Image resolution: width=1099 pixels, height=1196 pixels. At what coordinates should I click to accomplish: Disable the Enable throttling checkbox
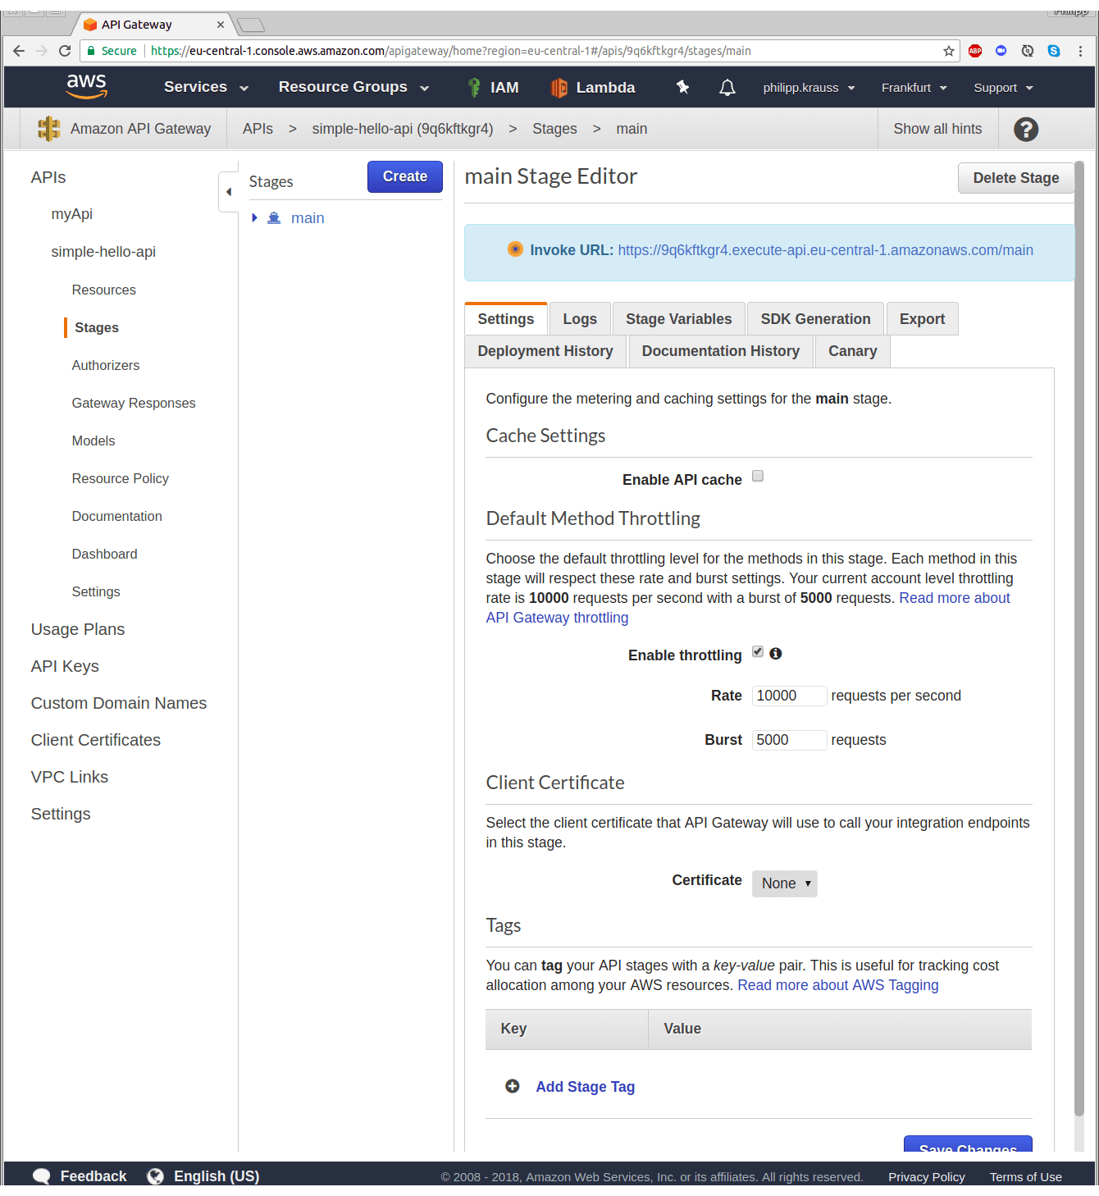758,652
